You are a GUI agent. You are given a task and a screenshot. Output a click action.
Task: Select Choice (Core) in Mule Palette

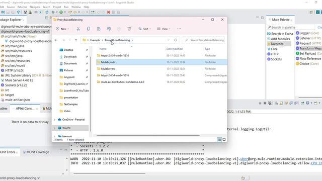307,64
